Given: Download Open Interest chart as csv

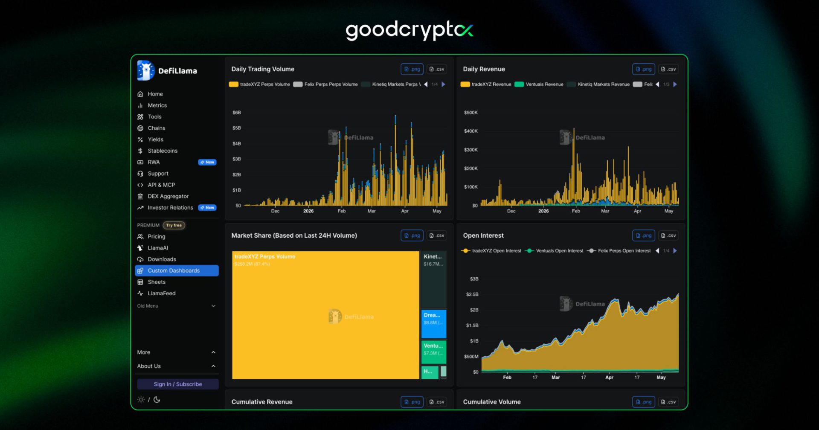Looking at the screenshot, I should (668, 235).
